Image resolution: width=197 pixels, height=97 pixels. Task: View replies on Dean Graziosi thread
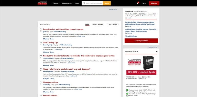point(46,39)
